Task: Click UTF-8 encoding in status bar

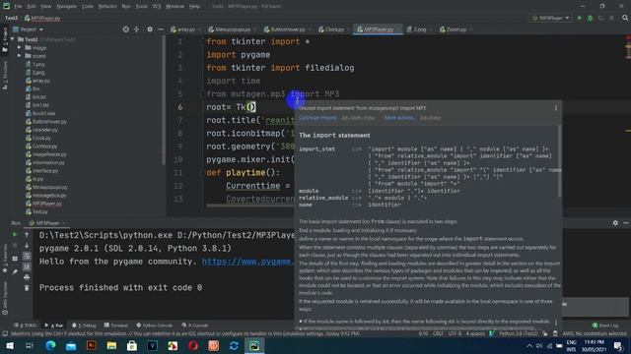Action: click(455, 333)
